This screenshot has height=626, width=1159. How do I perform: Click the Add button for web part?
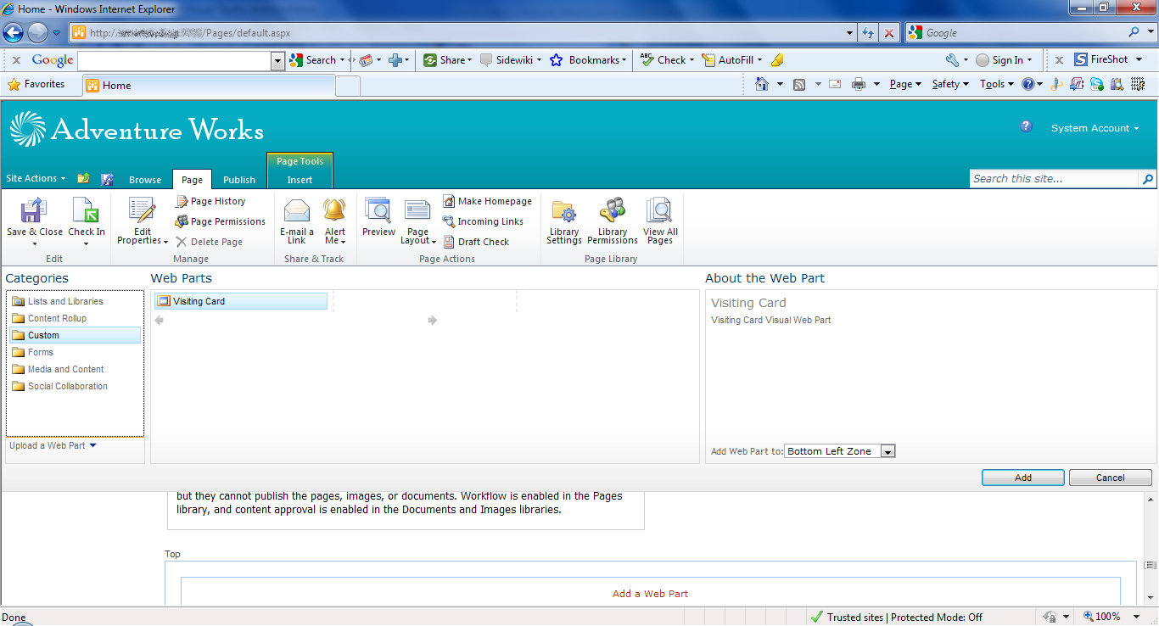tap(1022, 478)
